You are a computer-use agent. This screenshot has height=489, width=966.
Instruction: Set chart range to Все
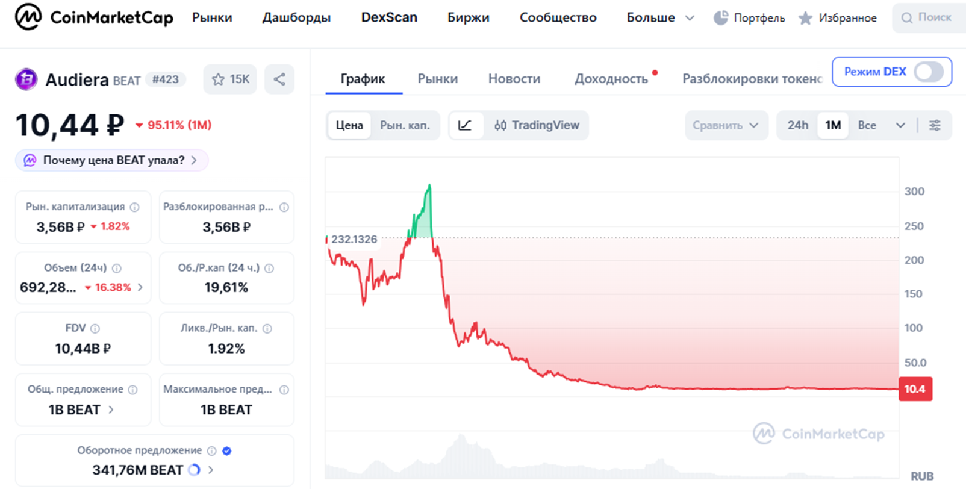pos(867,125)
